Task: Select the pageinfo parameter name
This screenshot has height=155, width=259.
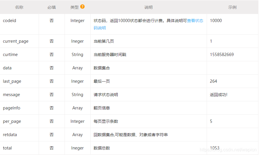Action: tap(12, 108)
